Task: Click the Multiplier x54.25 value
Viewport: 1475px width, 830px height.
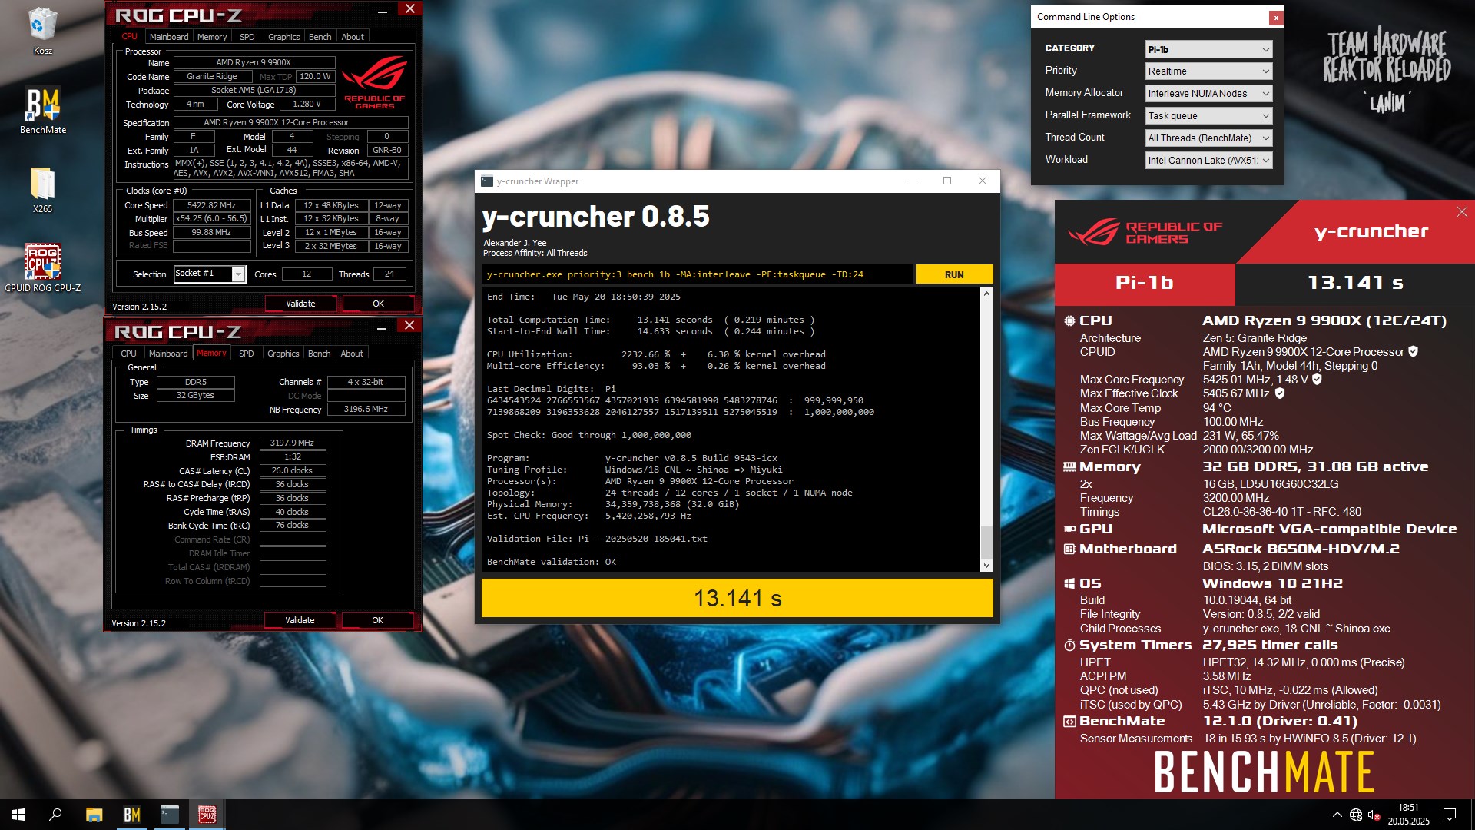Action: click(211, 218)
